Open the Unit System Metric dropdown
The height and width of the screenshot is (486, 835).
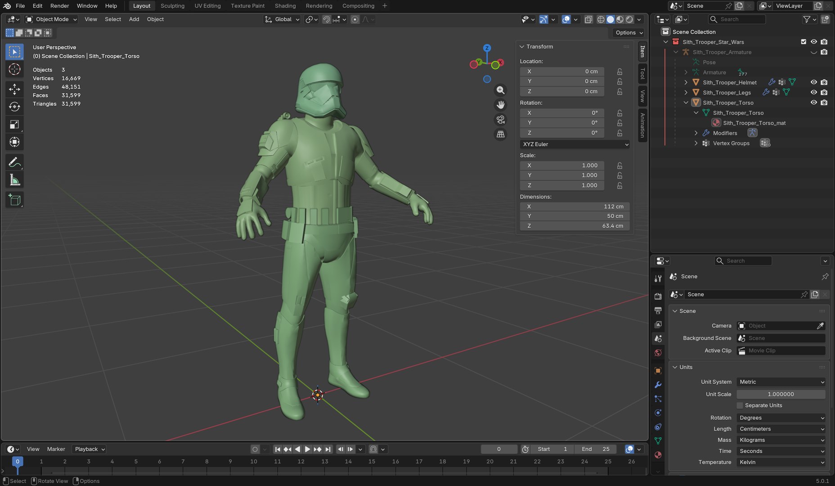coord(781,382)
